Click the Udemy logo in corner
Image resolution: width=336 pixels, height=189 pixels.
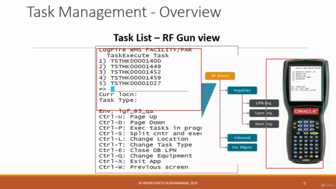click(328, 185)
